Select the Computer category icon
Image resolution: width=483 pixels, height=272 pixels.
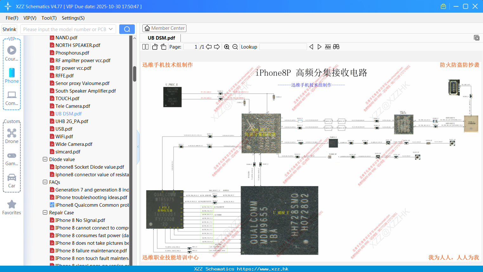coord(12,98)
